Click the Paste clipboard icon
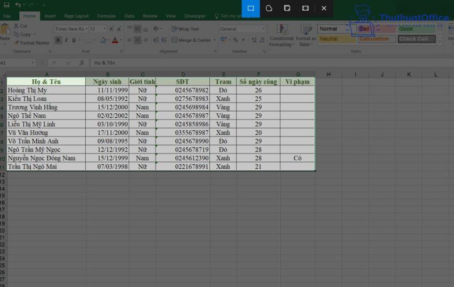 tap(5, 30)
